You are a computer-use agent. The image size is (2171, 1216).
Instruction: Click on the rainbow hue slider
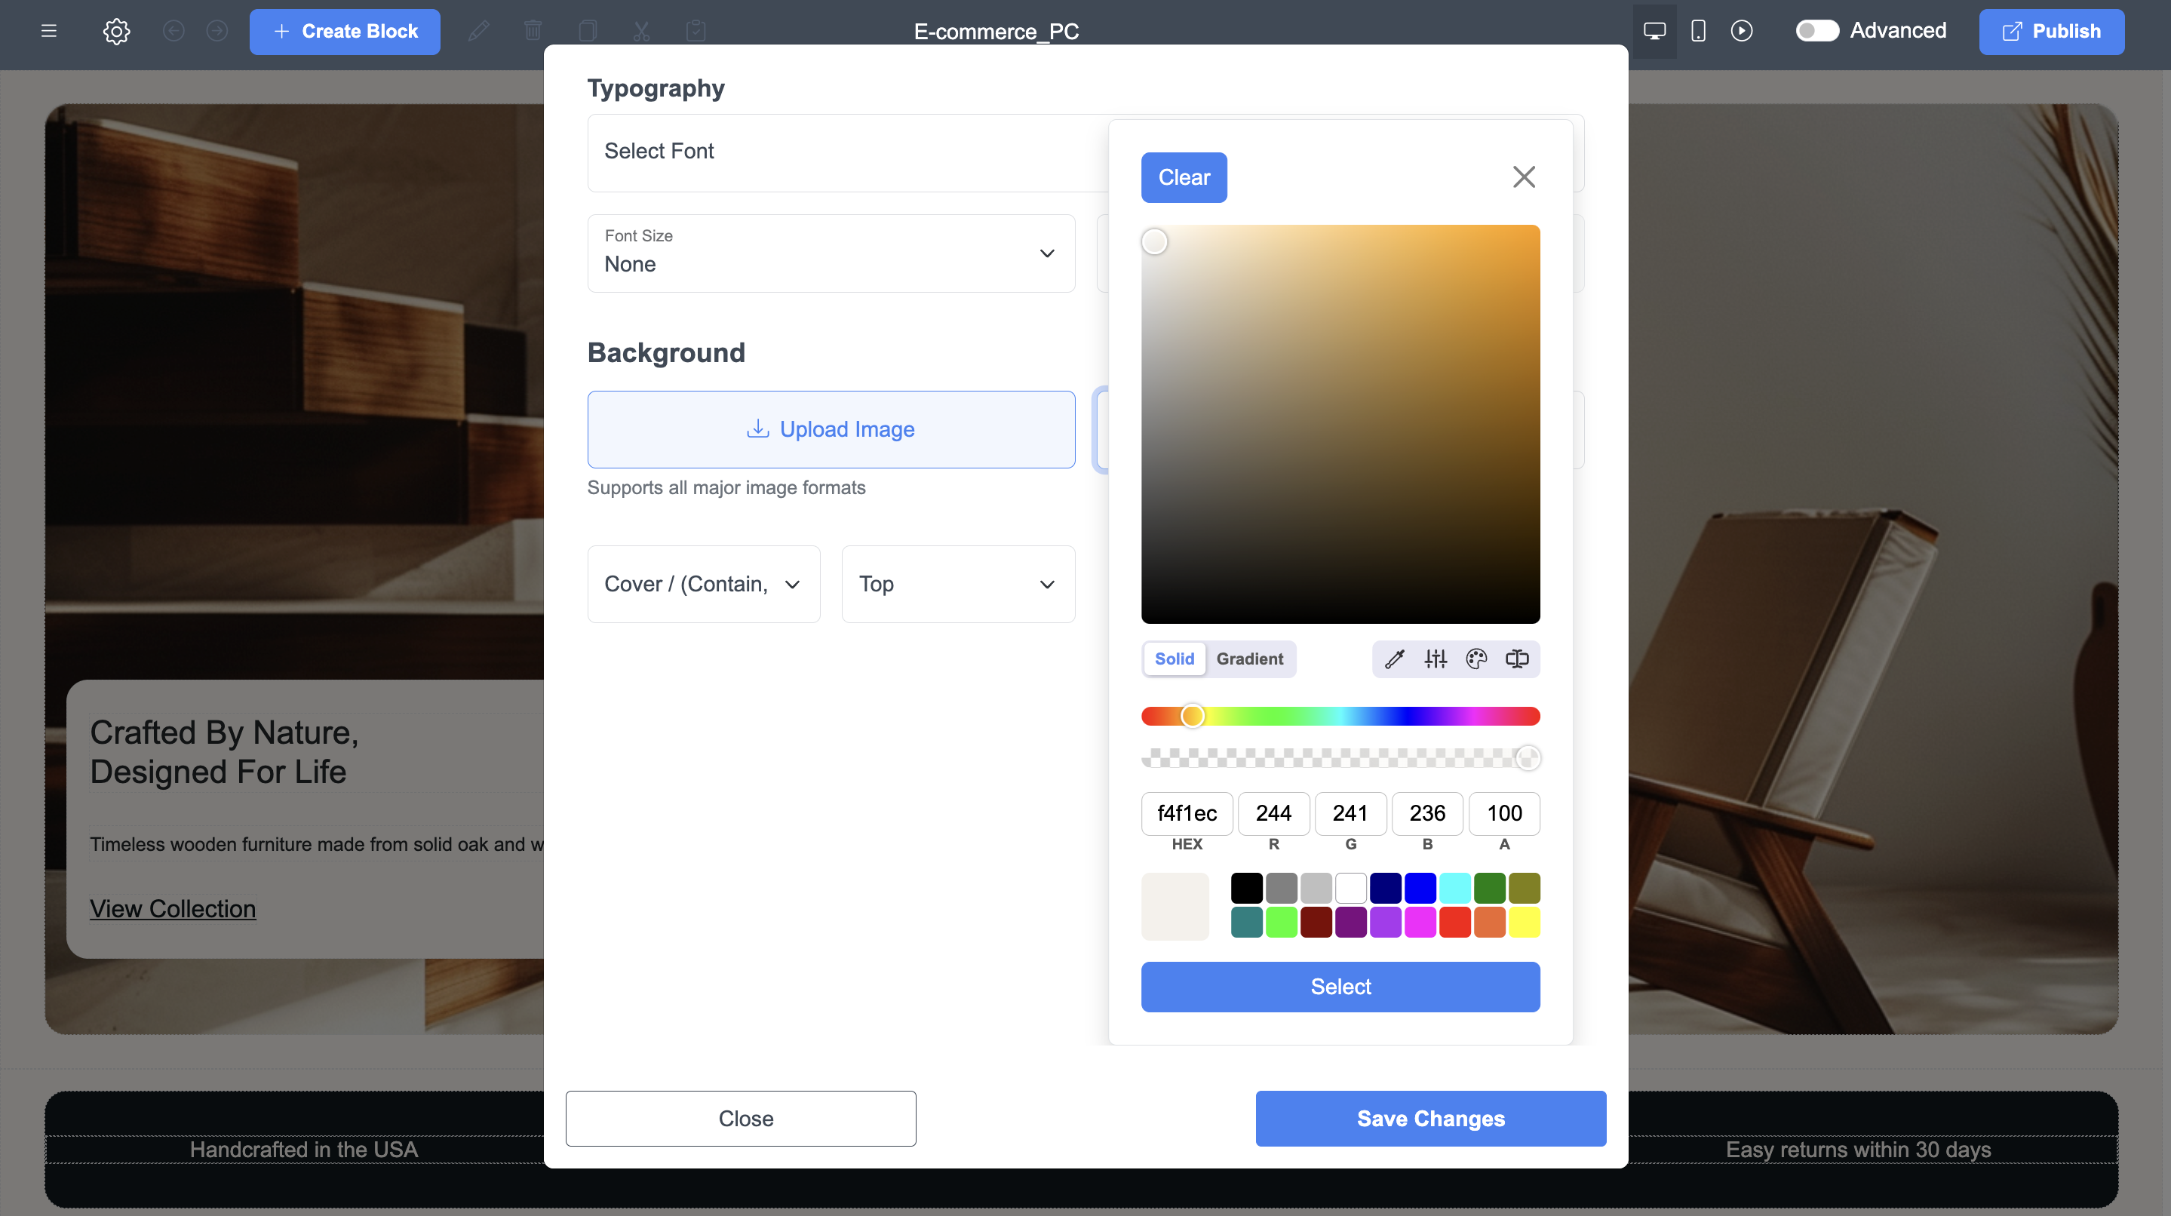coord(1340,717)
